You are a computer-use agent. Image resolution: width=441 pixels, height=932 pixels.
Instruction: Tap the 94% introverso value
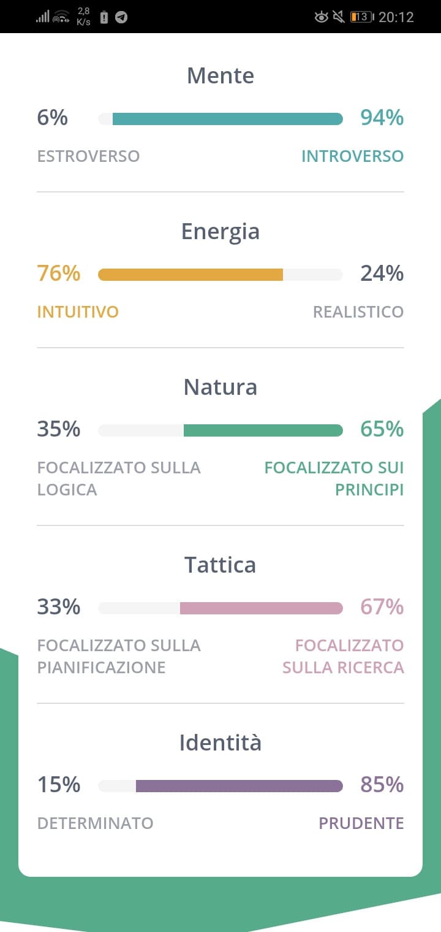click(x=382, y=118)
